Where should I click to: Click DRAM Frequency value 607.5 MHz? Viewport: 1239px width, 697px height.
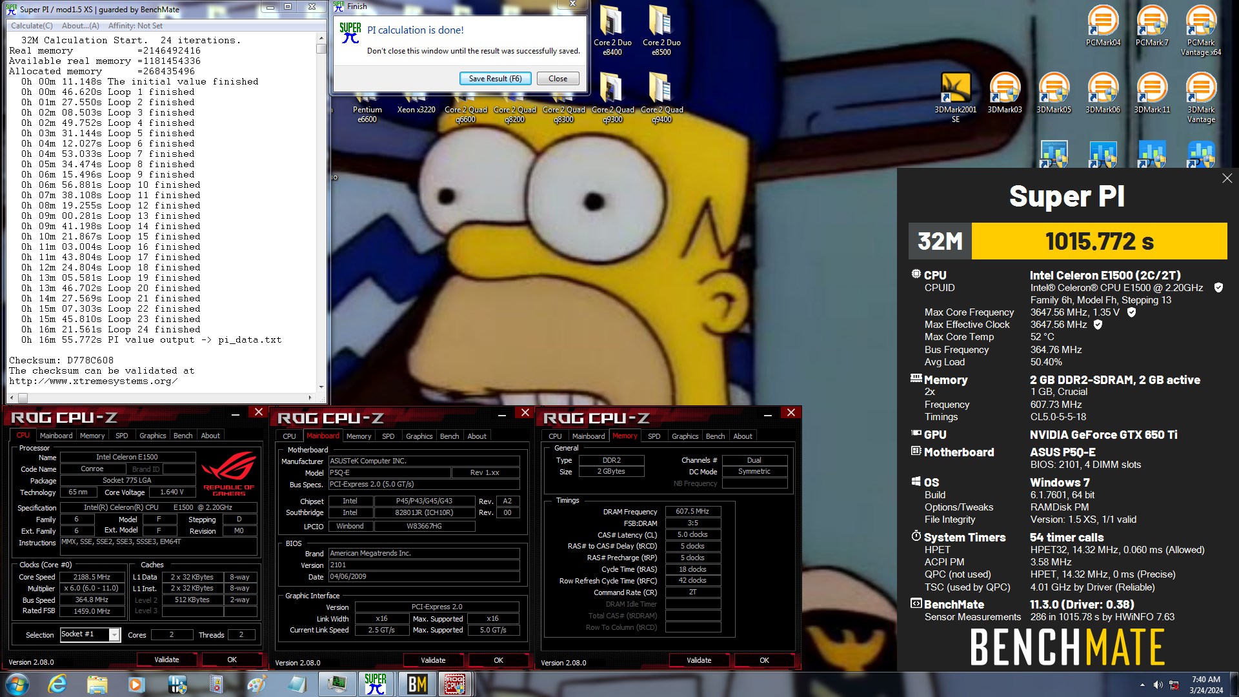(692, 511)
